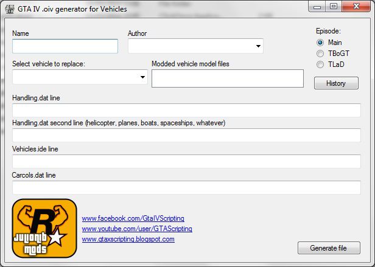Click the Vehicles.ide line label
This screenshot has height=267, width=375.
tap(35, 149)
